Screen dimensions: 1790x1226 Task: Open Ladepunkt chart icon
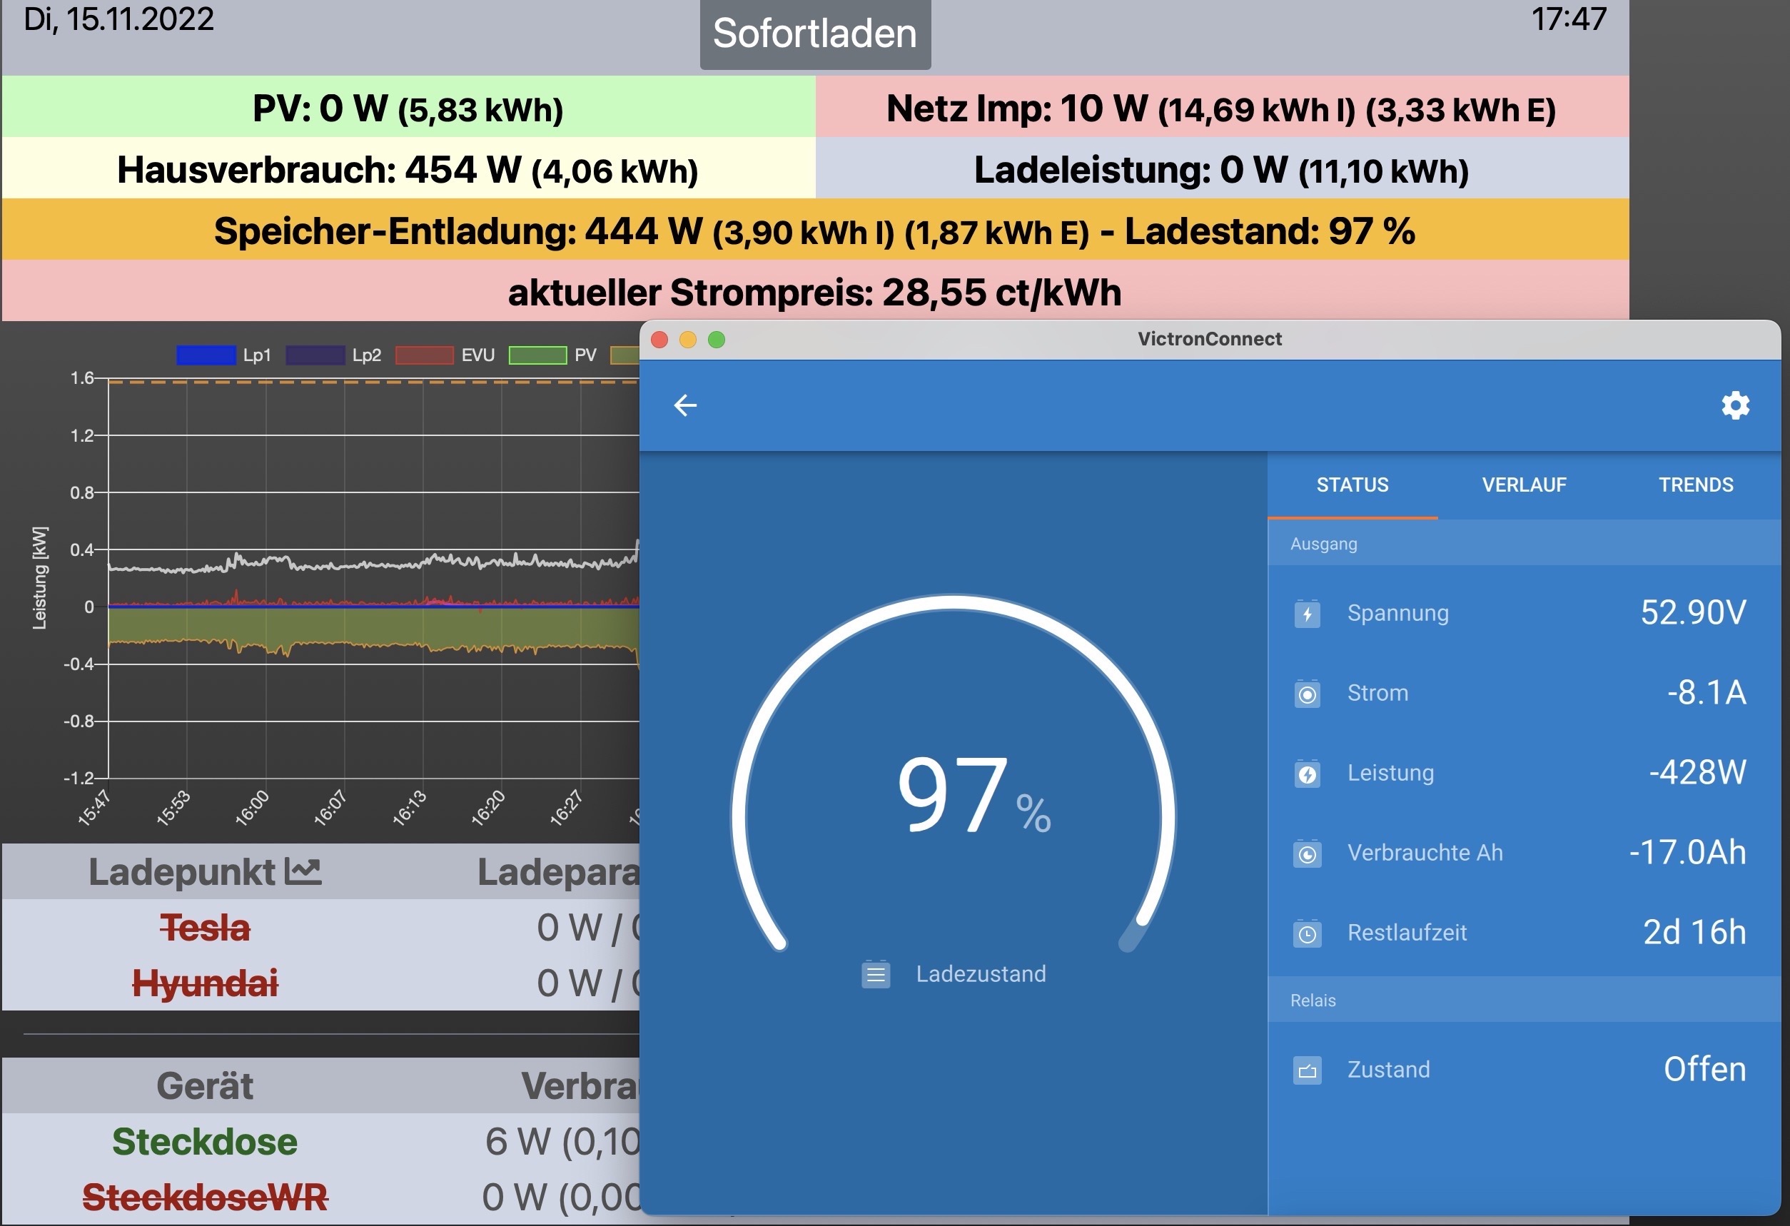coord(303,871)
